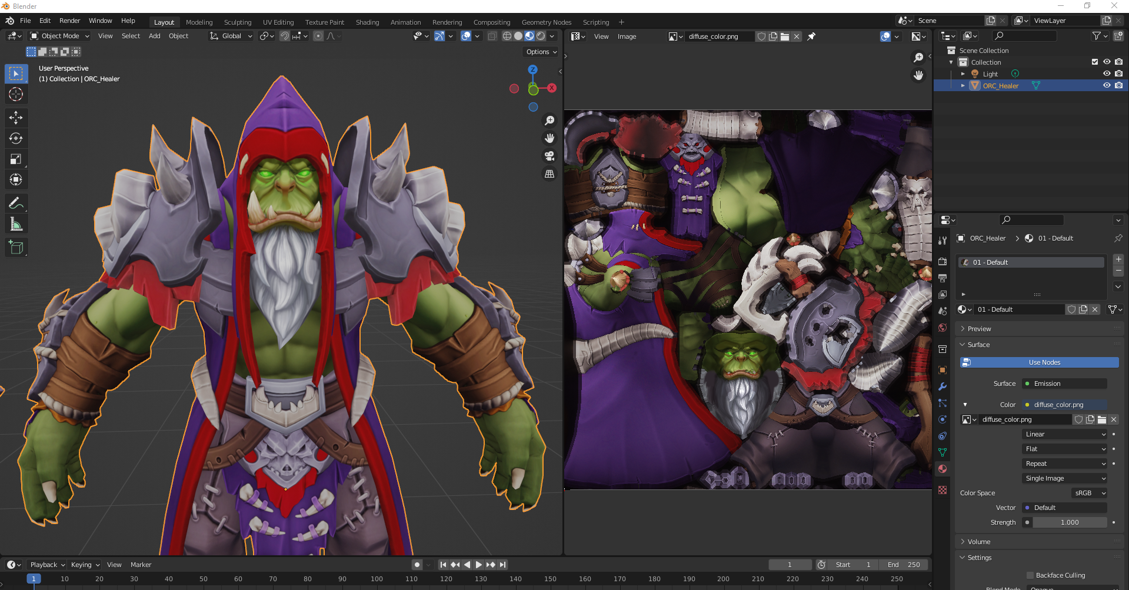Open image file with folder icon in header

(x=785, y=36)
